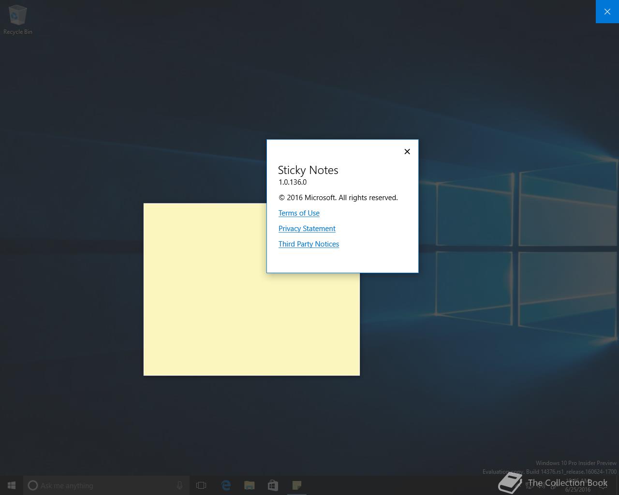
Task: Open Task View from the taskbar
Action: (201, 485)
